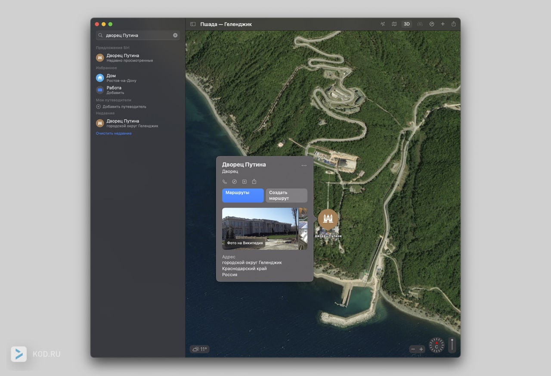Click the "Дворец Путина" map pin
The image size is (551, 376).
328,219
